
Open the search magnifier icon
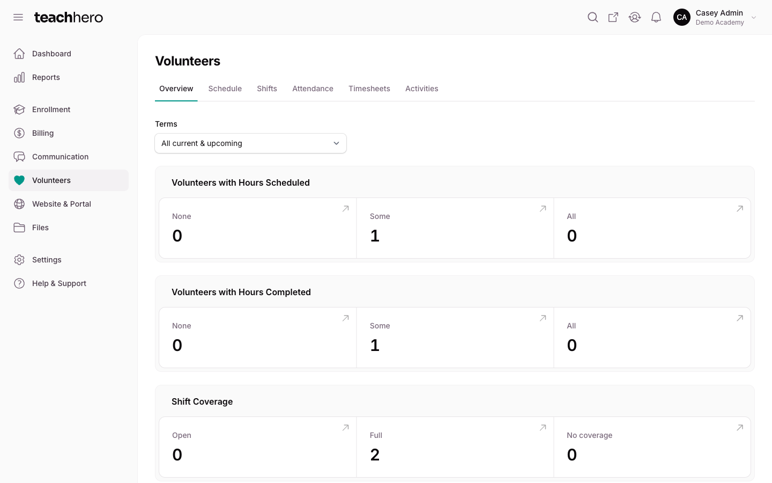[x=592, y=17]
